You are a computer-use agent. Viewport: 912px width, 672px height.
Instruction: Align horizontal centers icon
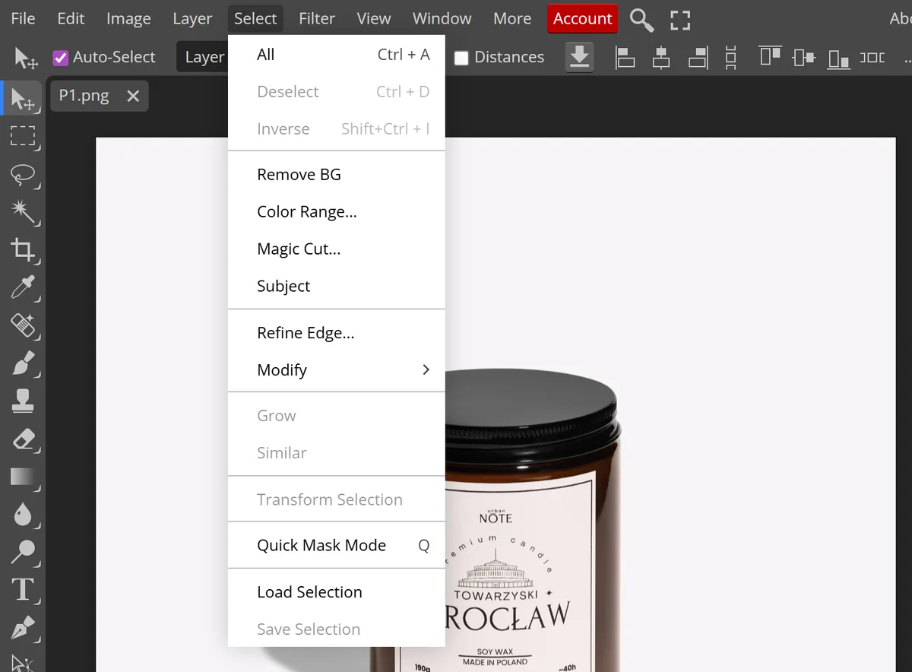pyautogui.click(x=661, y=57)
